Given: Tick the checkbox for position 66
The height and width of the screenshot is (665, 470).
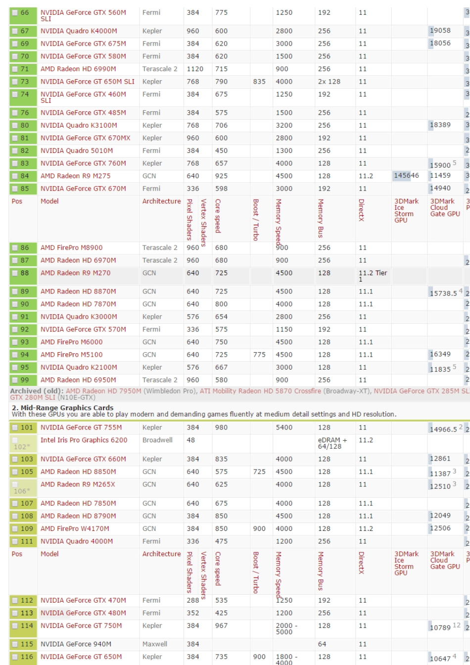Looking at the screenshot, I should tap(15, 13).
